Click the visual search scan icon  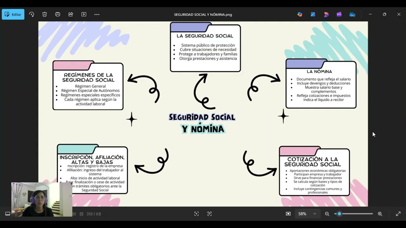click(x=196, y=214)
